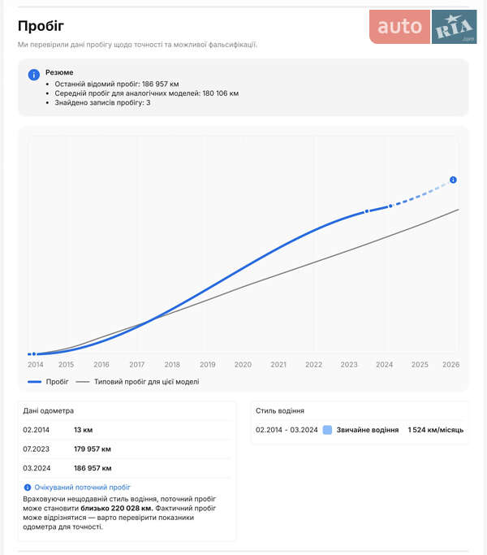Click the 2020 year label on the chart axis
This screenshot has height=555, width=487.
click(x=243, y=365)
